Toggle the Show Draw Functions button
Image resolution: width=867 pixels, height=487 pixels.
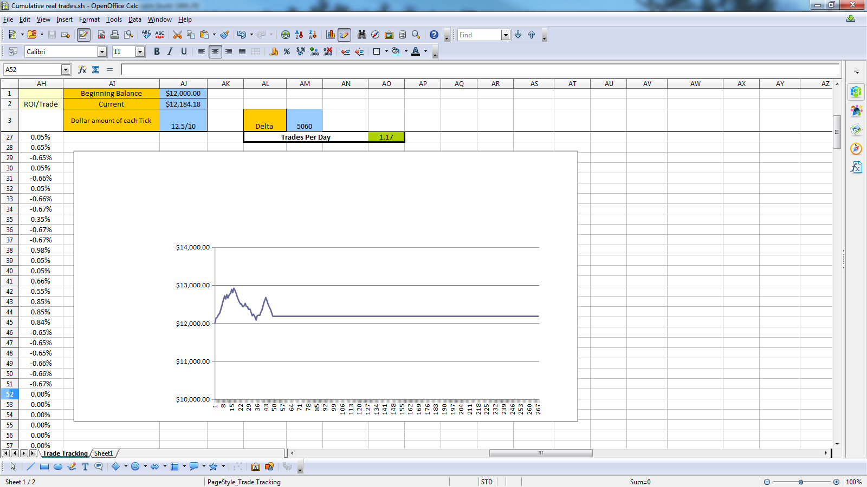344,35
